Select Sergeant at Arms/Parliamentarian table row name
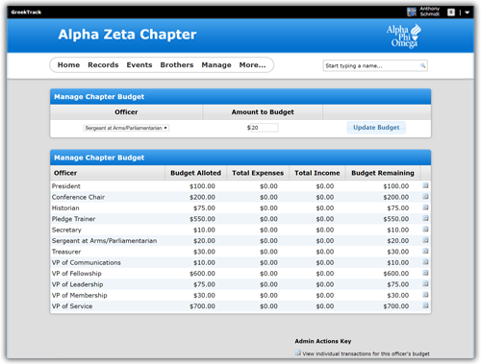The image size is (481, 364). tap(104, 241)
